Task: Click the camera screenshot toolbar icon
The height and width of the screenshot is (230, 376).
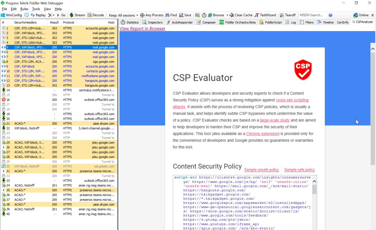Action: coord(197,15)
